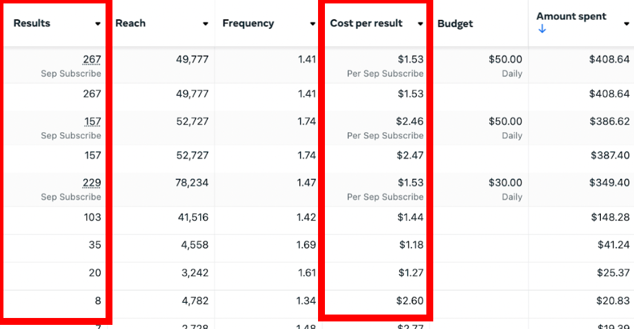Viewport: 634px width, 329px height.
Task: Open the Amount spent column dropdown arrow
Action: [626, 23]
